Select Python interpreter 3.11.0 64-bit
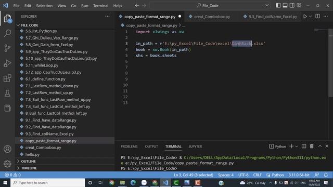The height and width of the screenshot is (187, 333). pyautogui.click(x=299, y=175)
